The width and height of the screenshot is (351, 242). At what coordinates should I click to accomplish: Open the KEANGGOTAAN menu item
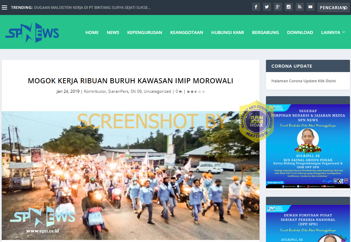(186, 32)
